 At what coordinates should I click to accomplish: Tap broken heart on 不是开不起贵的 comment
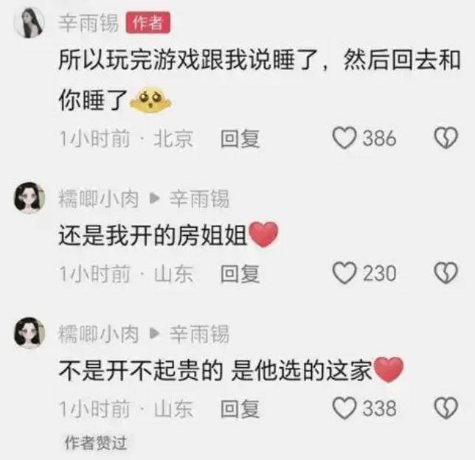coord(446,408)
